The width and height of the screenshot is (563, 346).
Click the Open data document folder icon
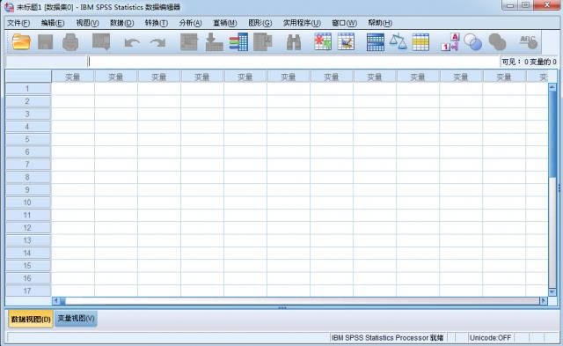pyautogui.click(x=21, y=42)
